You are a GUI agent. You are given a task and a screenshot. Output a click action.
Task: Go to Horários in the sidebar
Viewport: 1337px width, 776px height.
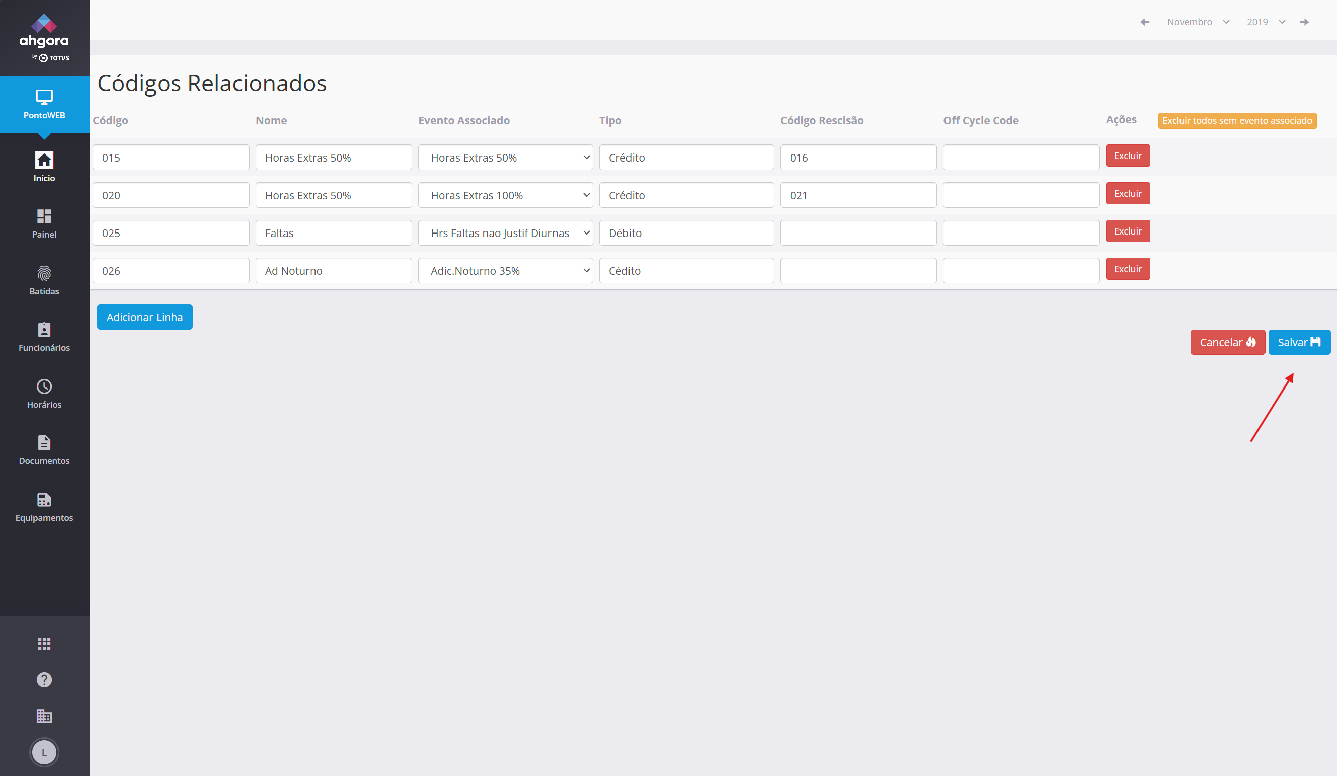tap(44, 394)
